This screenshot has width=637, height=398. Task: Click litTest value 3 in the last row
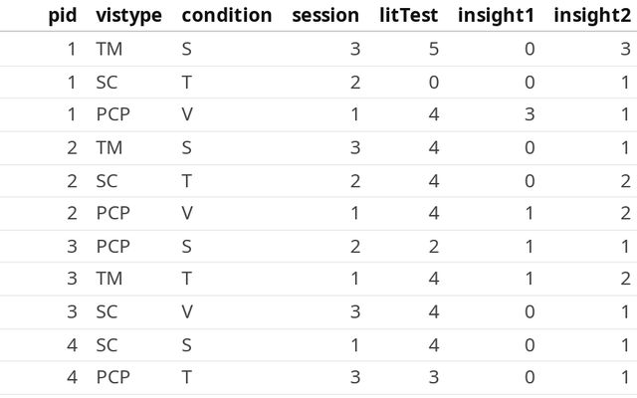point(433,377)
